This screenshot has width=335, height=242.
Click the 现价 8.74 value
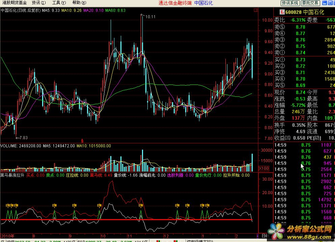[x=301, y=92]
